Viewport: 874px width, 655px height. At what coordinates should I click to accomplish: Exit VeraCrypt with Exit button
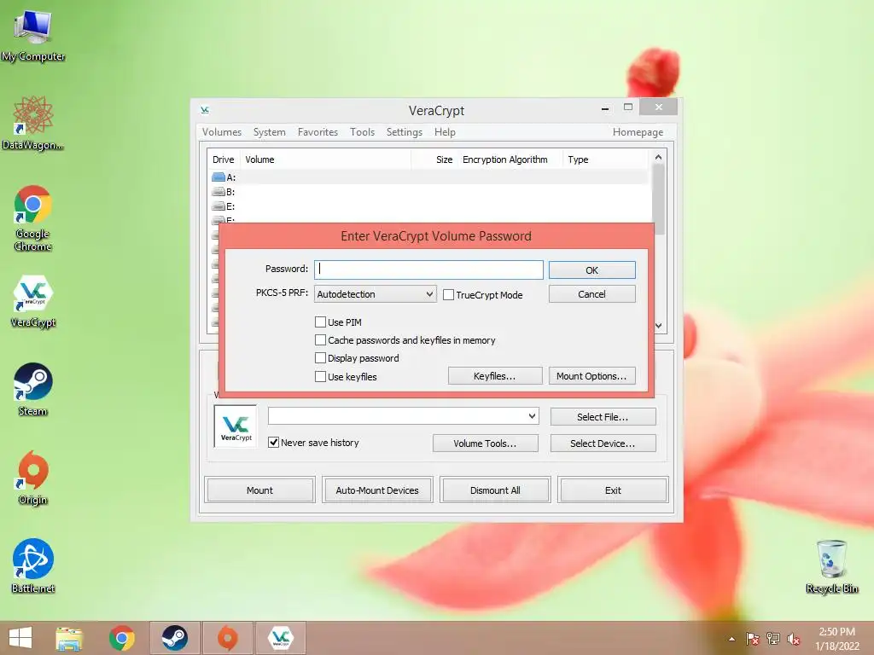point(613,490)
